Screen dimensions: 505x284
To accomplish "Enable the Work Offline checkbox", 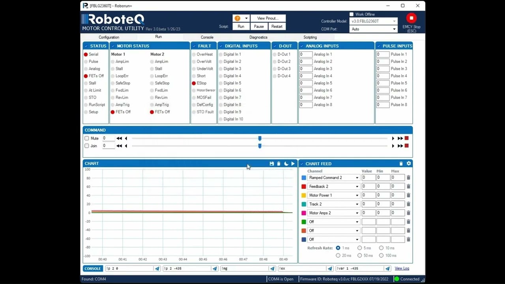I will (x=352, y=15).
